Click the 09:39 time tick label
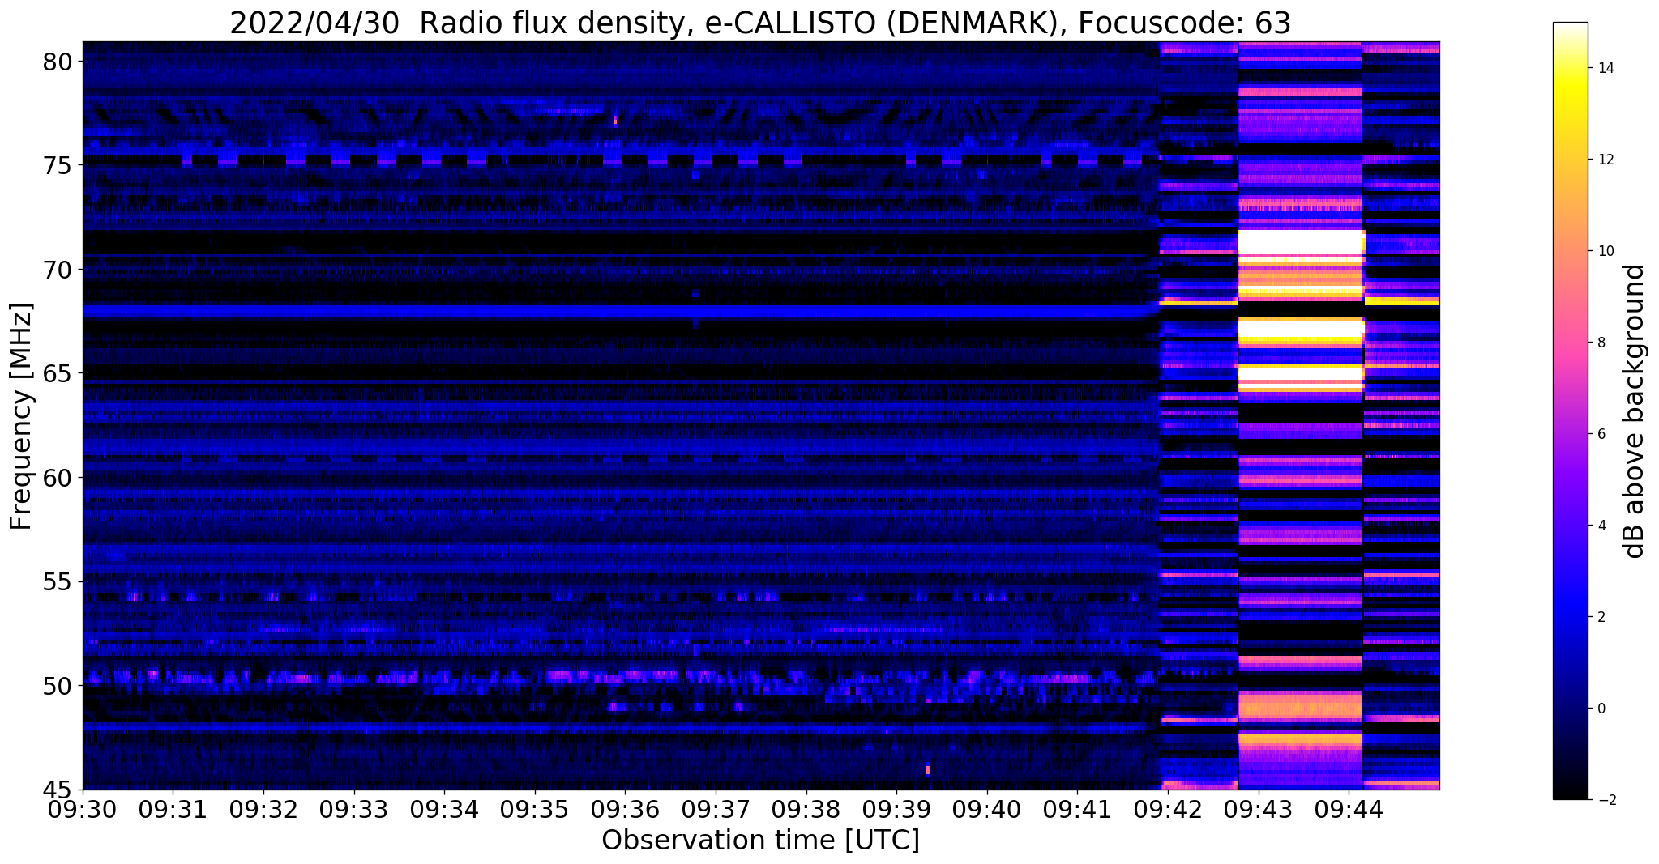Image resolution: width=1659 pixels, height=864 pixels. point(896,808)
